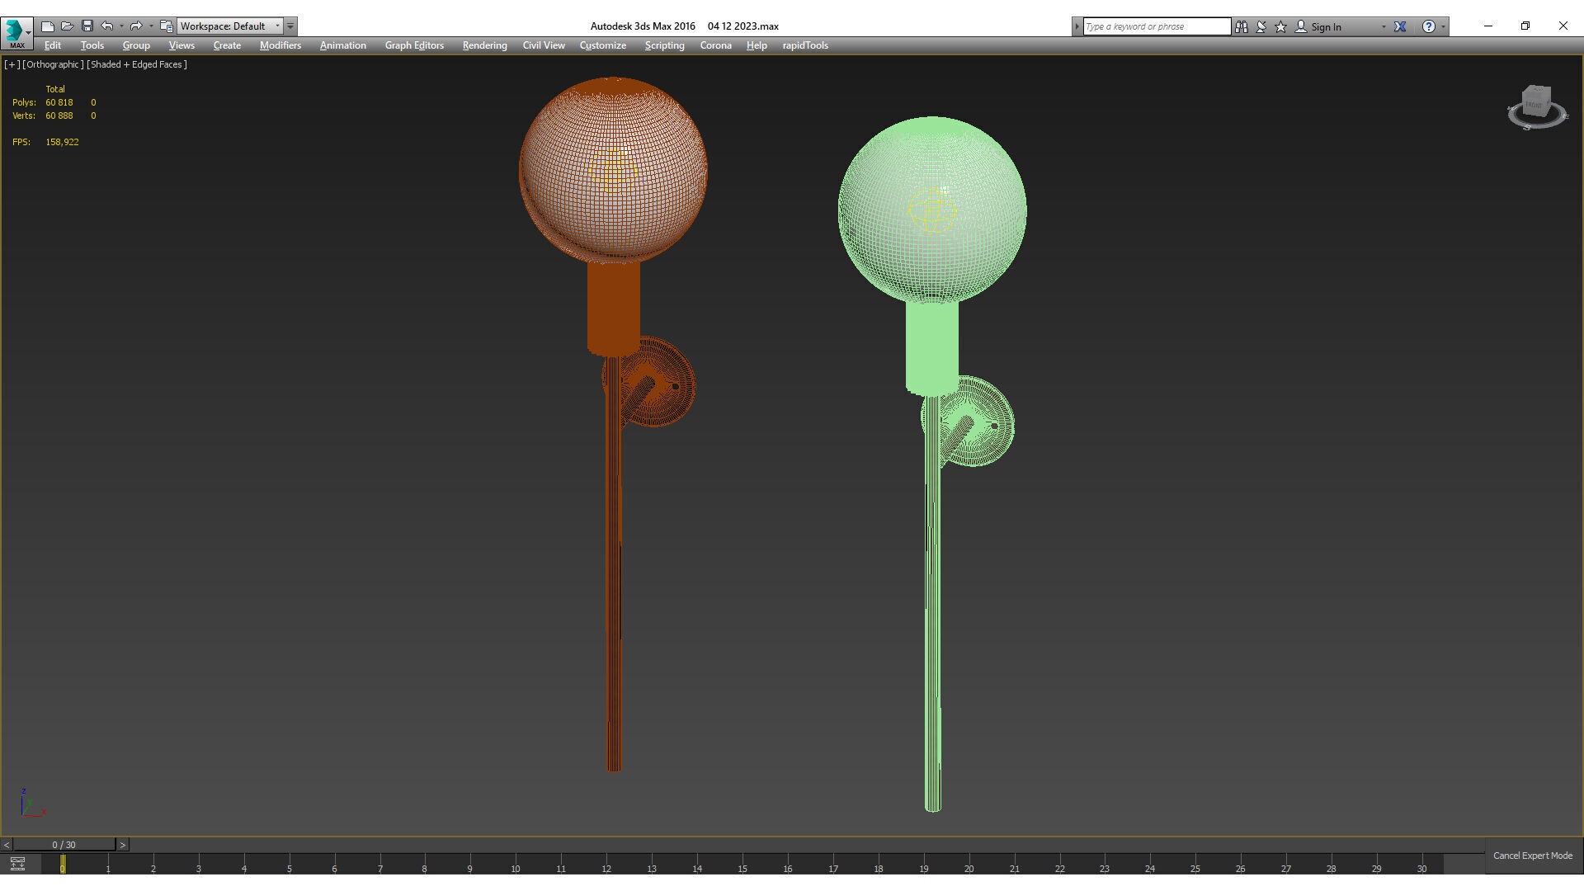Click the binoculars search icon
Image resolution: width=1584 pixels, height=891 pixels.
1242,26
